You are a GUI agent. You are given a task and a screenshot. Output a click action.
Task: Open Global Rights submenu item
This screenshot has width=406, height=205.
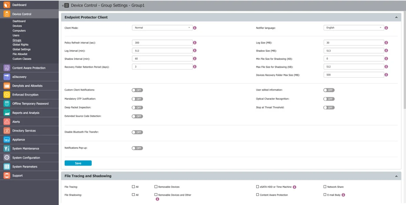[x=21, y=45]
